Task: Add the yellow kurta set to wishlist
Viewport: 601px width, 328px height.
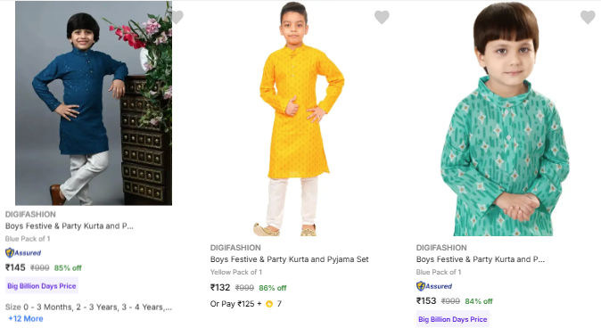Action: [382, 17]
